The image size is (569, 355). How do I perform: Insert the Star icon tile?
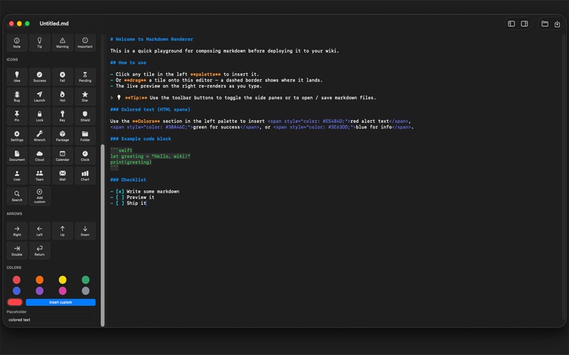(x=85, y=97)
